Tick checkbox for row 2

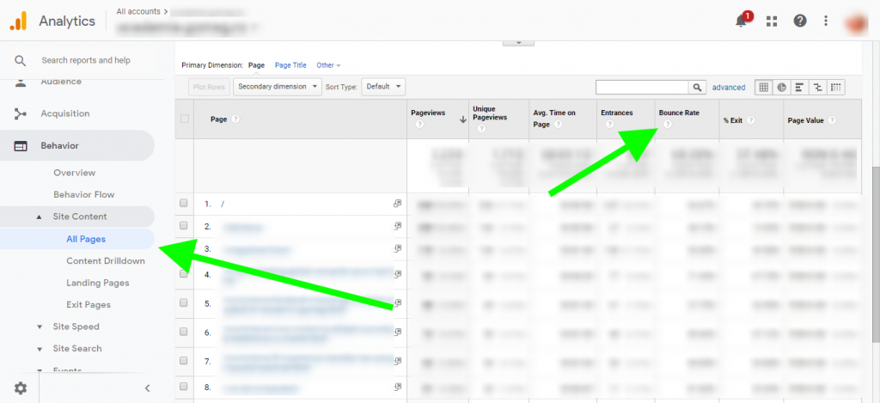184,226
